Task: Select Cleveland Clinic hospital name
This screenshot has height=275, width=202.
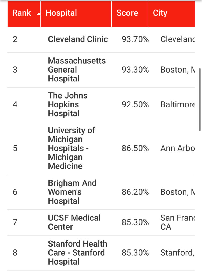Action: [78, 39]
